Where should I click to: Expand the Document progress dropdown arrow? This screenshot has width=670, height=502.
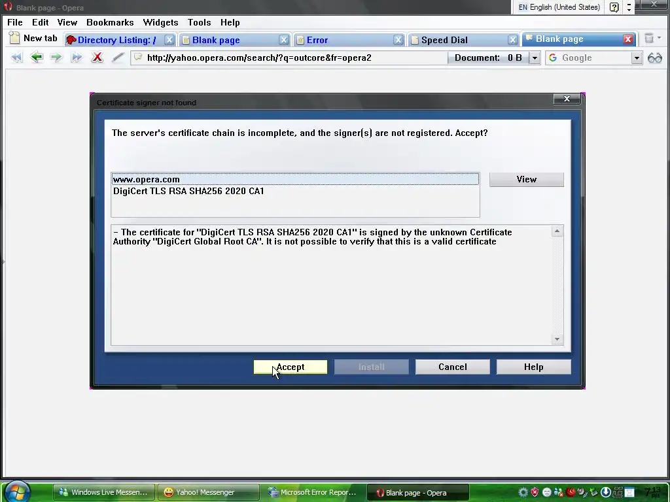pos(535,58)
